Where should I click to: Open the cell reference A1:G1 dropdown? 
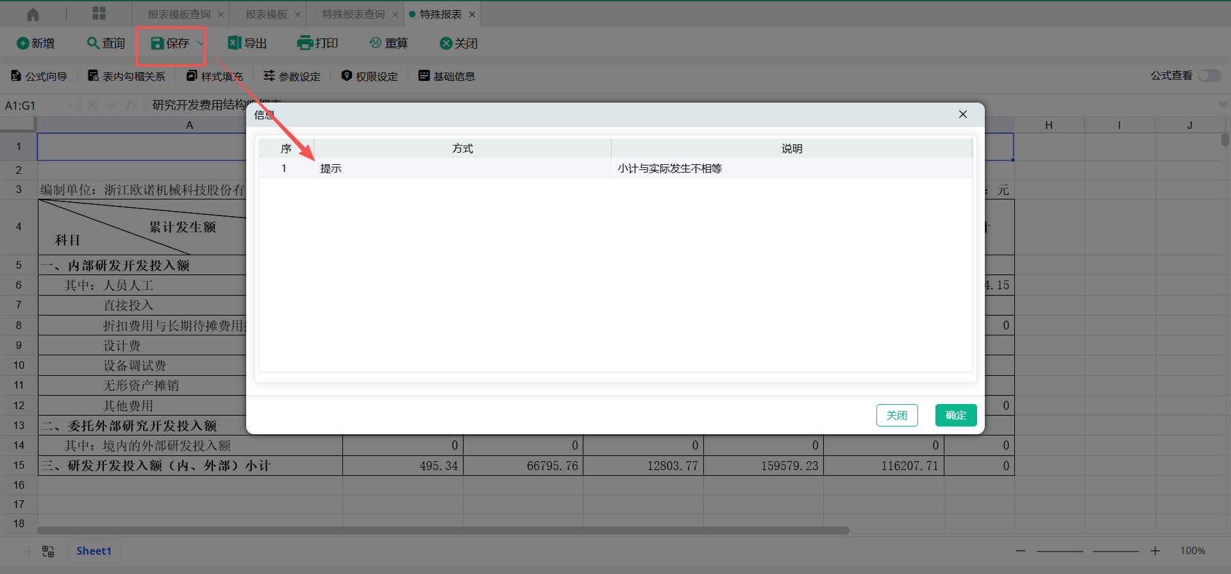pos(71,105)
